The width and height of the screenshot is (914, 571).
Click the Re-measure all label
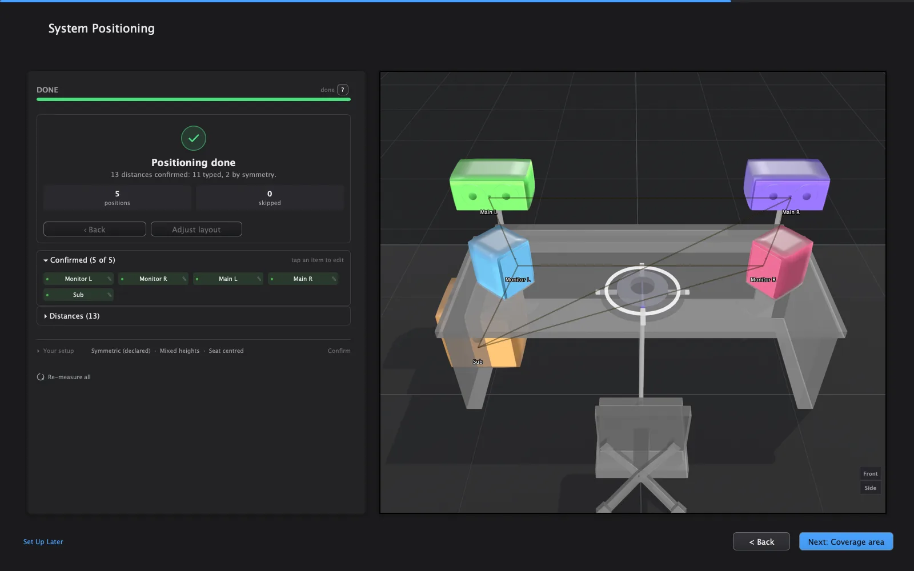(x=69, y=377)
